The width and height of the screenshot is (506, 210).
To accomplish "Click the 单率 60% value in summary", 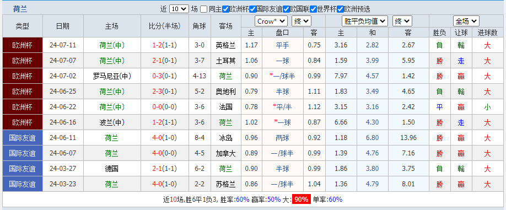I will [x=335, y=200].
